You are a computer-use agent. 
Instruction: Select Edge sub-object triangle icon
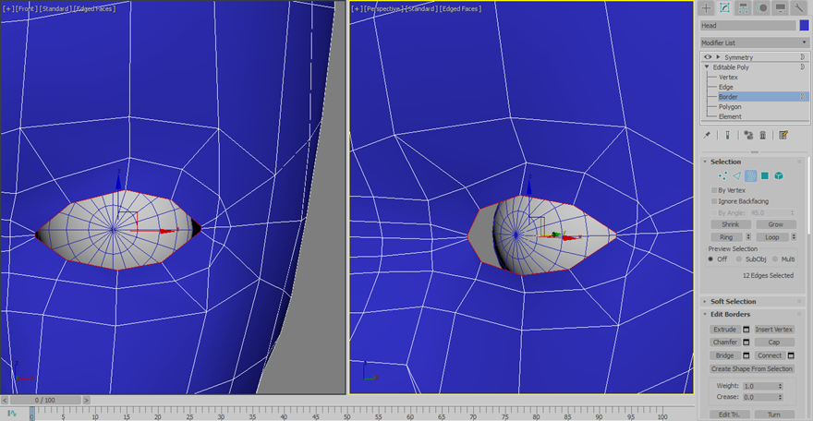pos(737,176)
